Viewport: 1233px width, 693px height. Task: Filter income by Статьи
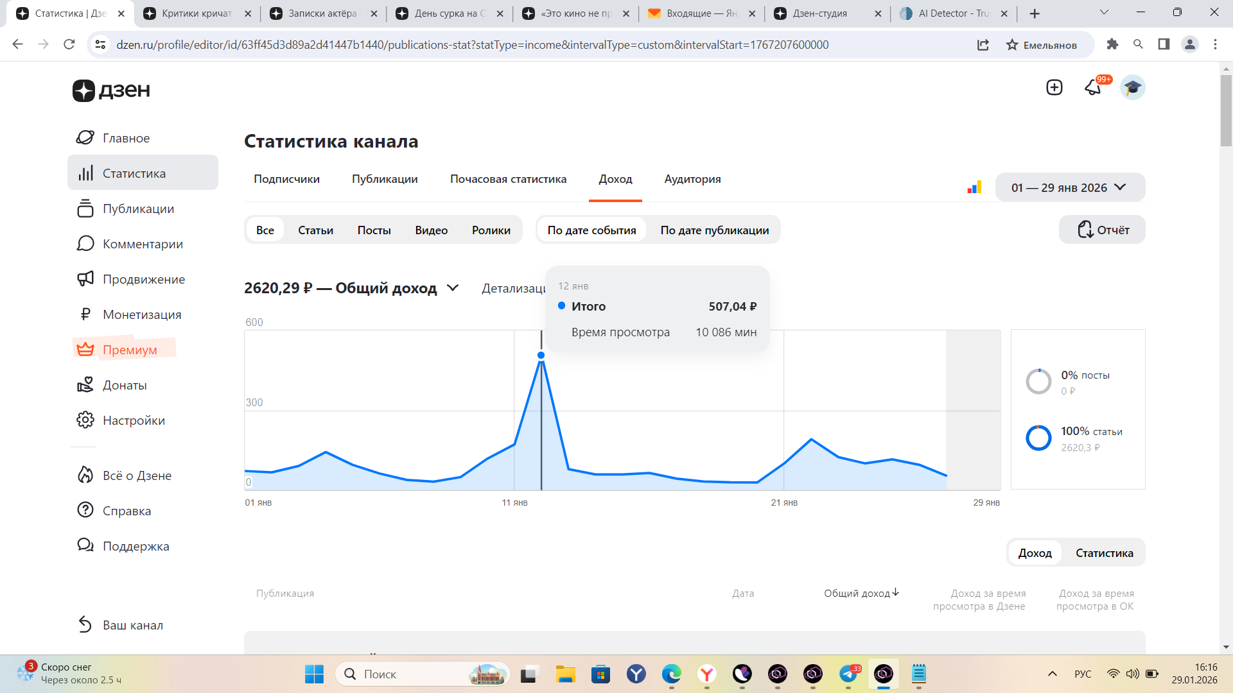click(315, 230)
